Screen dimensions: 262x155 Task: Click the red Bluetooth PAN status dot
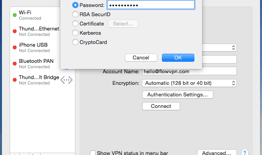tap(15, 64)
